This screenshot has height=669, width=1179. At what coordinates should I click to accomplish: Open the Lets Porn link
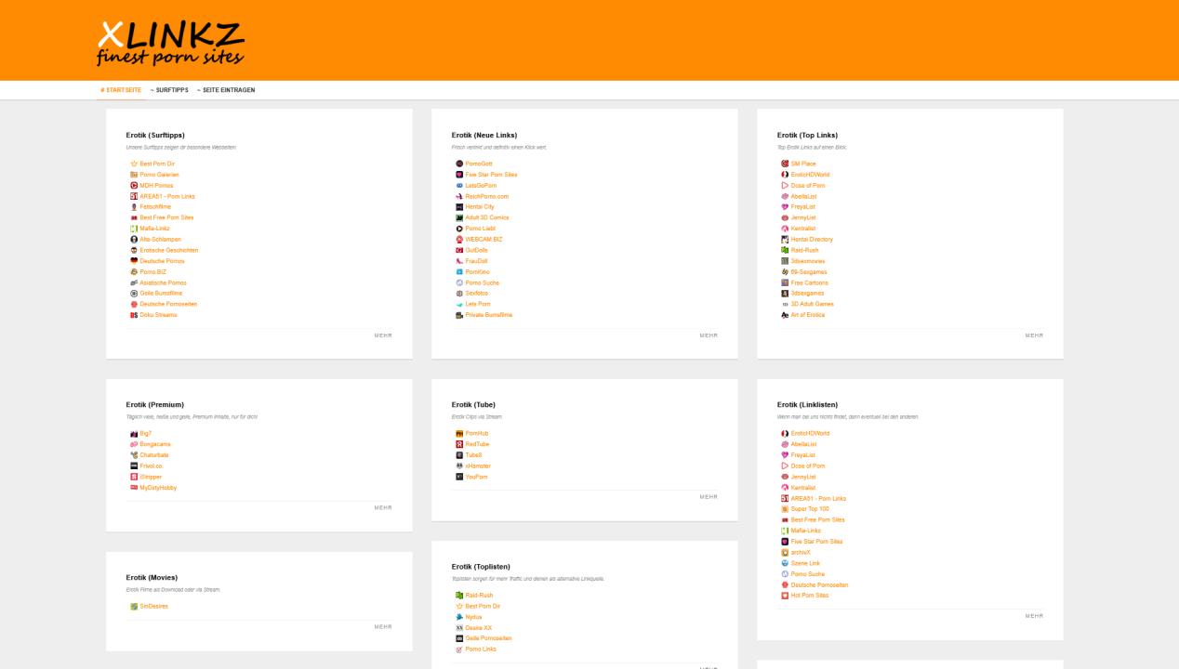point(478,304)
